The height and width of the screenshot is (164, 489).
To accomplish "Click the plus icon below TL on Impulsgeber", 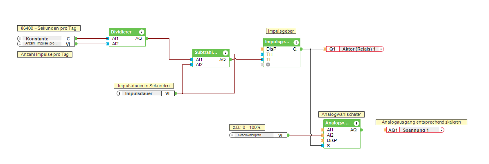I will pyautogui.click(x=268, y=64).
